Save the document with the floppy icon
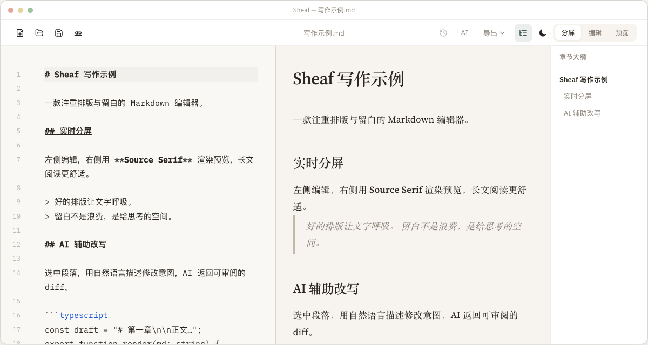The height and width of the screenshot is (345, 648). click(59, 33)
